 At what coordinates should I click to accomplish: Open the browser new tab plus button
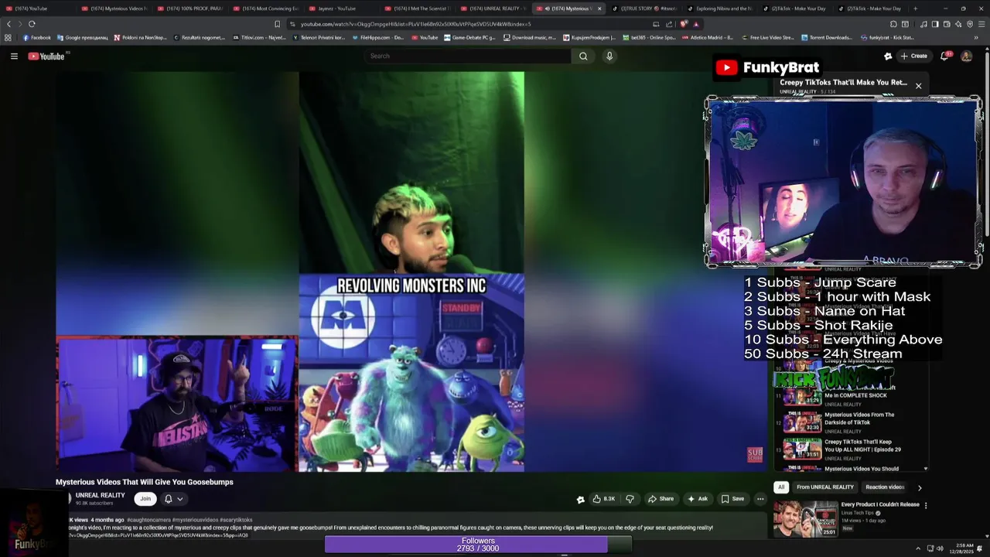click(915, 9)
